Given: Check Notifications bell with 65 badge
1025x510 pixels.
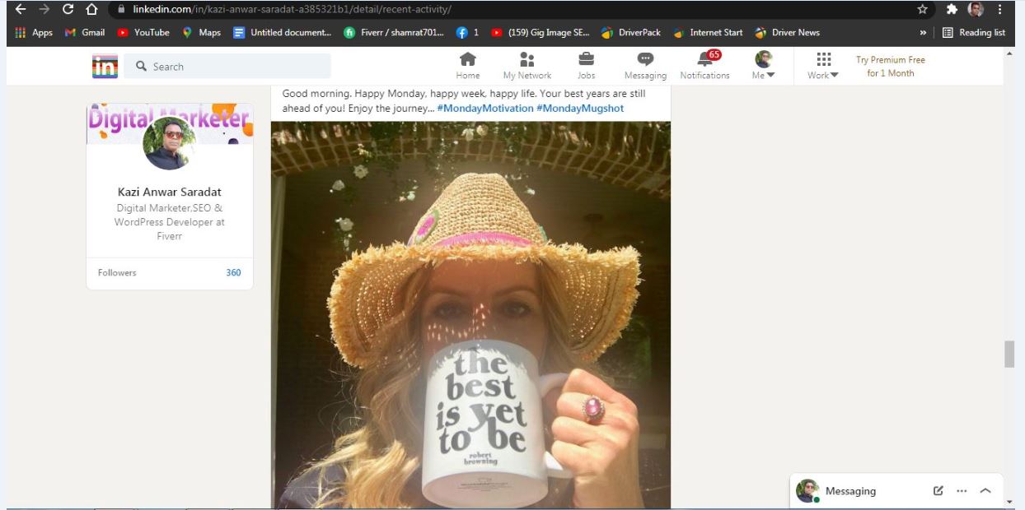Looking at the screenshot, I should [704, 65].
